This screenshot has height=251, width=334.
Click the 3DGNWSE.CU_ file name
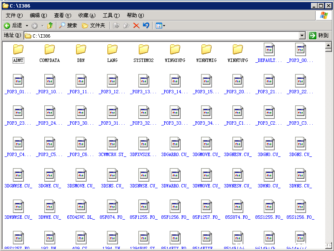click(18, 186)
